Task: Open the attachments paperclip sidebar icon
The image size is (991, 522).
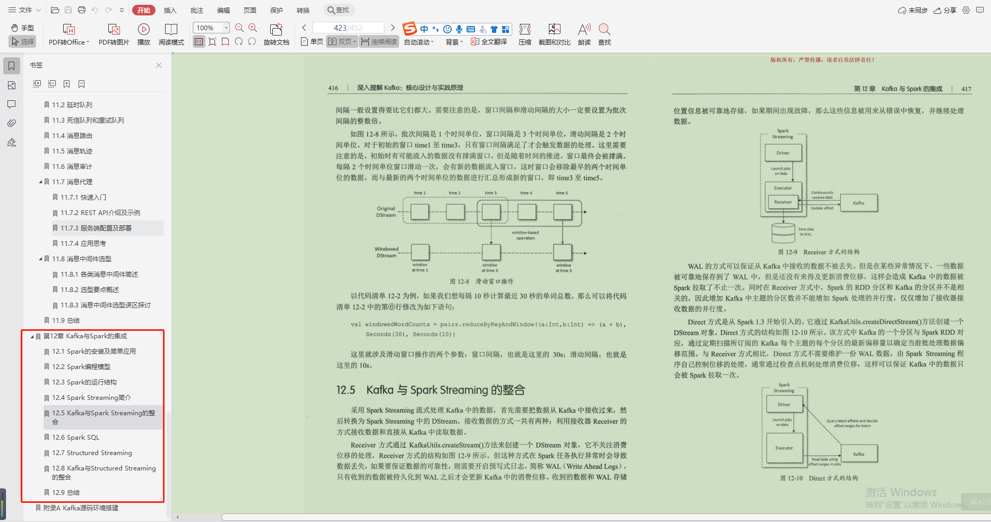Action: tap(12, 123)
